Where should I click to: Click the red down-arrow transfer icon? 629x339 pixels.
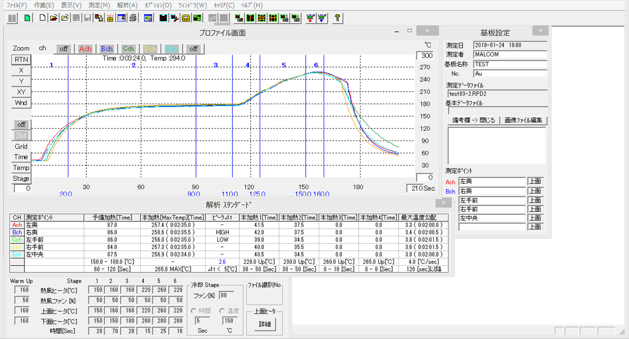(x=310, y=18)
